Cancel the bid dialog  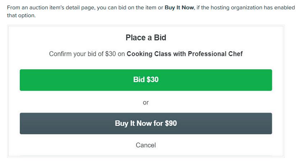(145, 145)
